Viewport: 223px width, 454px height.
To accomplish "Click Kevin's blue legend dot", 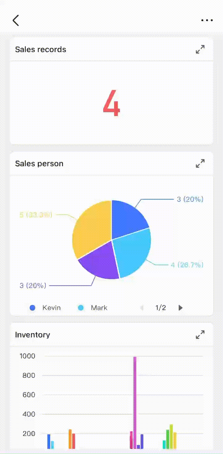I will coord(33,308).
